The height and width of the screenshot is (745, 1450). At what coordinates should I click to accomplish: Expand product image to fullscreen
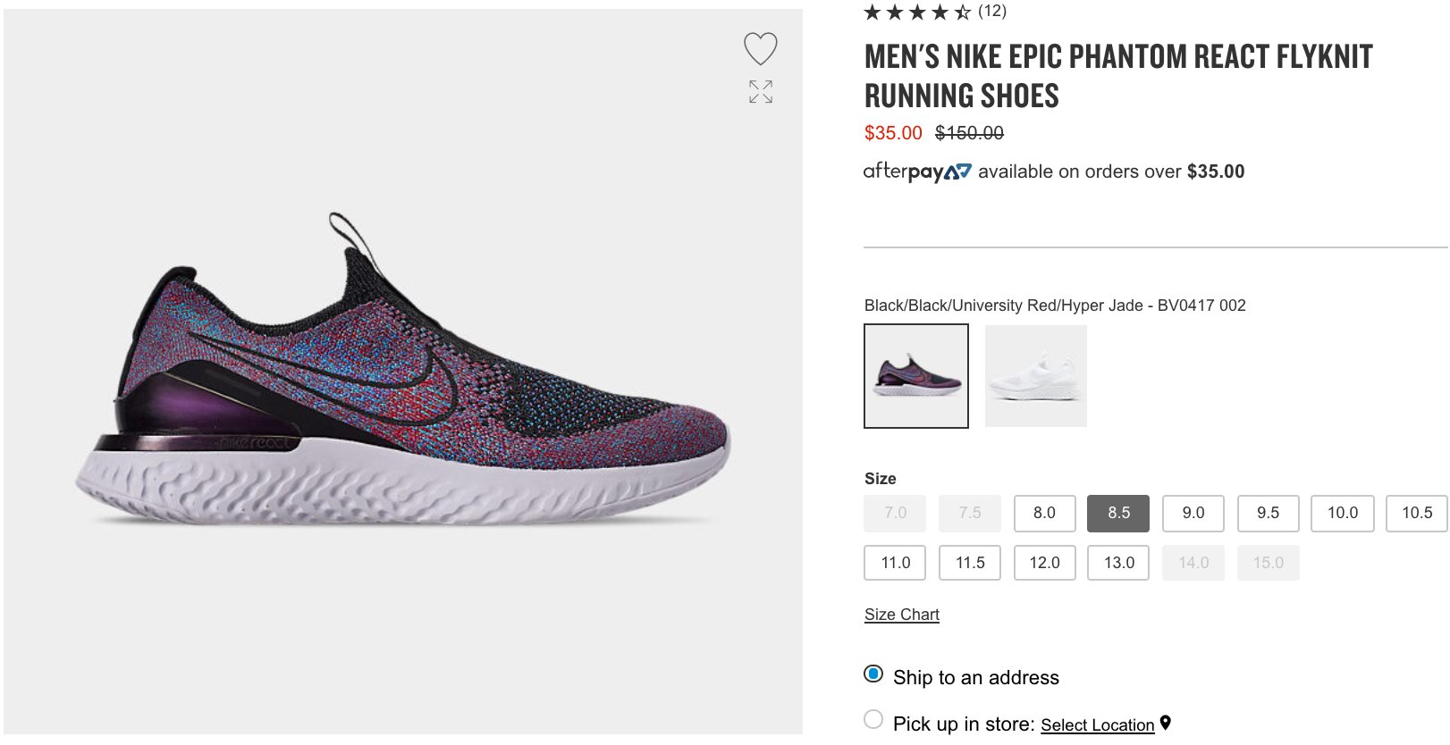point(761,92)
